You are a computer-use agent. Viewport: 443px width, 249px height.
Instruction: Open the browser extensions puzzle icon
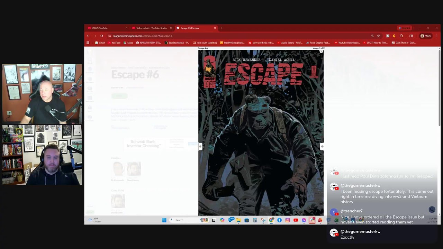pyautogui.click(x=401, y=36)
